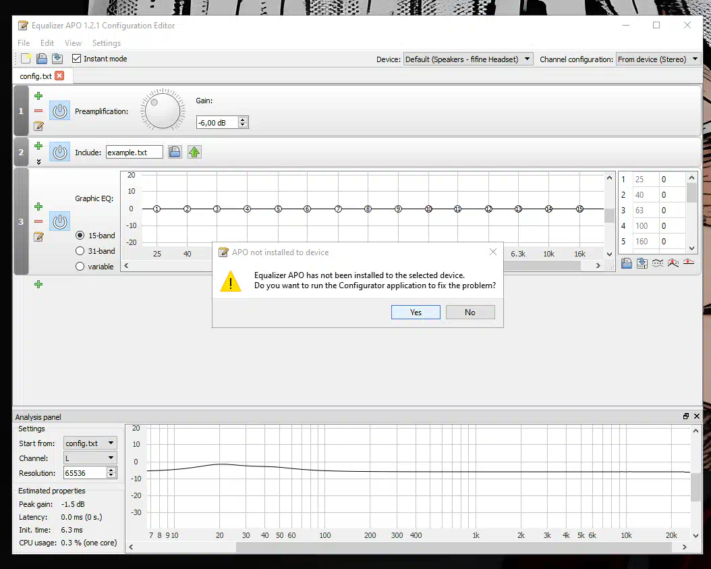Add new filter with bottom green plus
The image size is (711, 569).
(38, 284)
